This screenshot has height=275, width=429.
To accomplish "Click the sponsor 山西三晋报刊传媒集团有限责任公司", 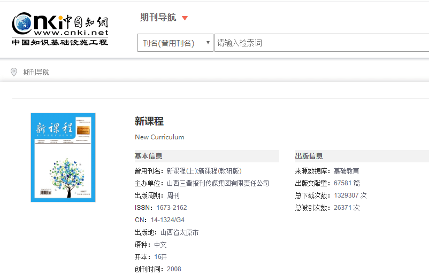I will [x=218, y=183].
